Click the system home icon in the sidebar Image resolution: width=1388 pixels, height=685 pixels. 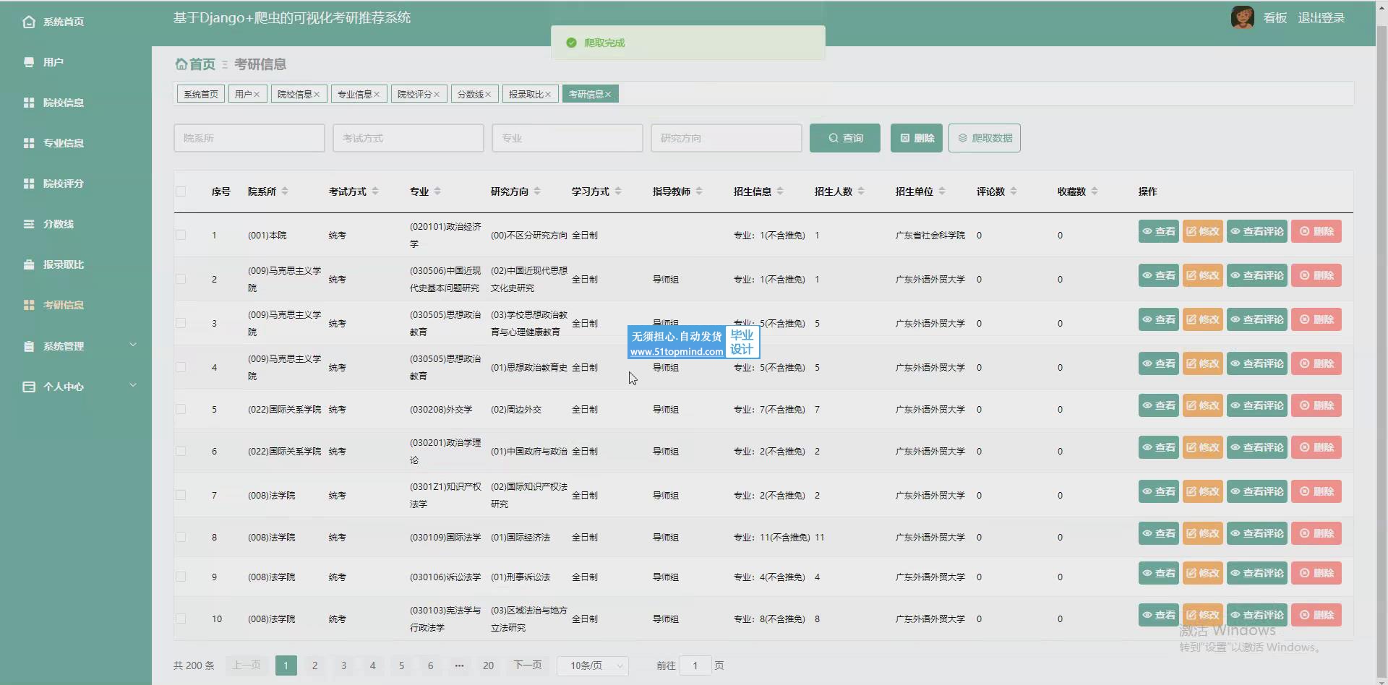pyautogui.click(x=29, y=22)
